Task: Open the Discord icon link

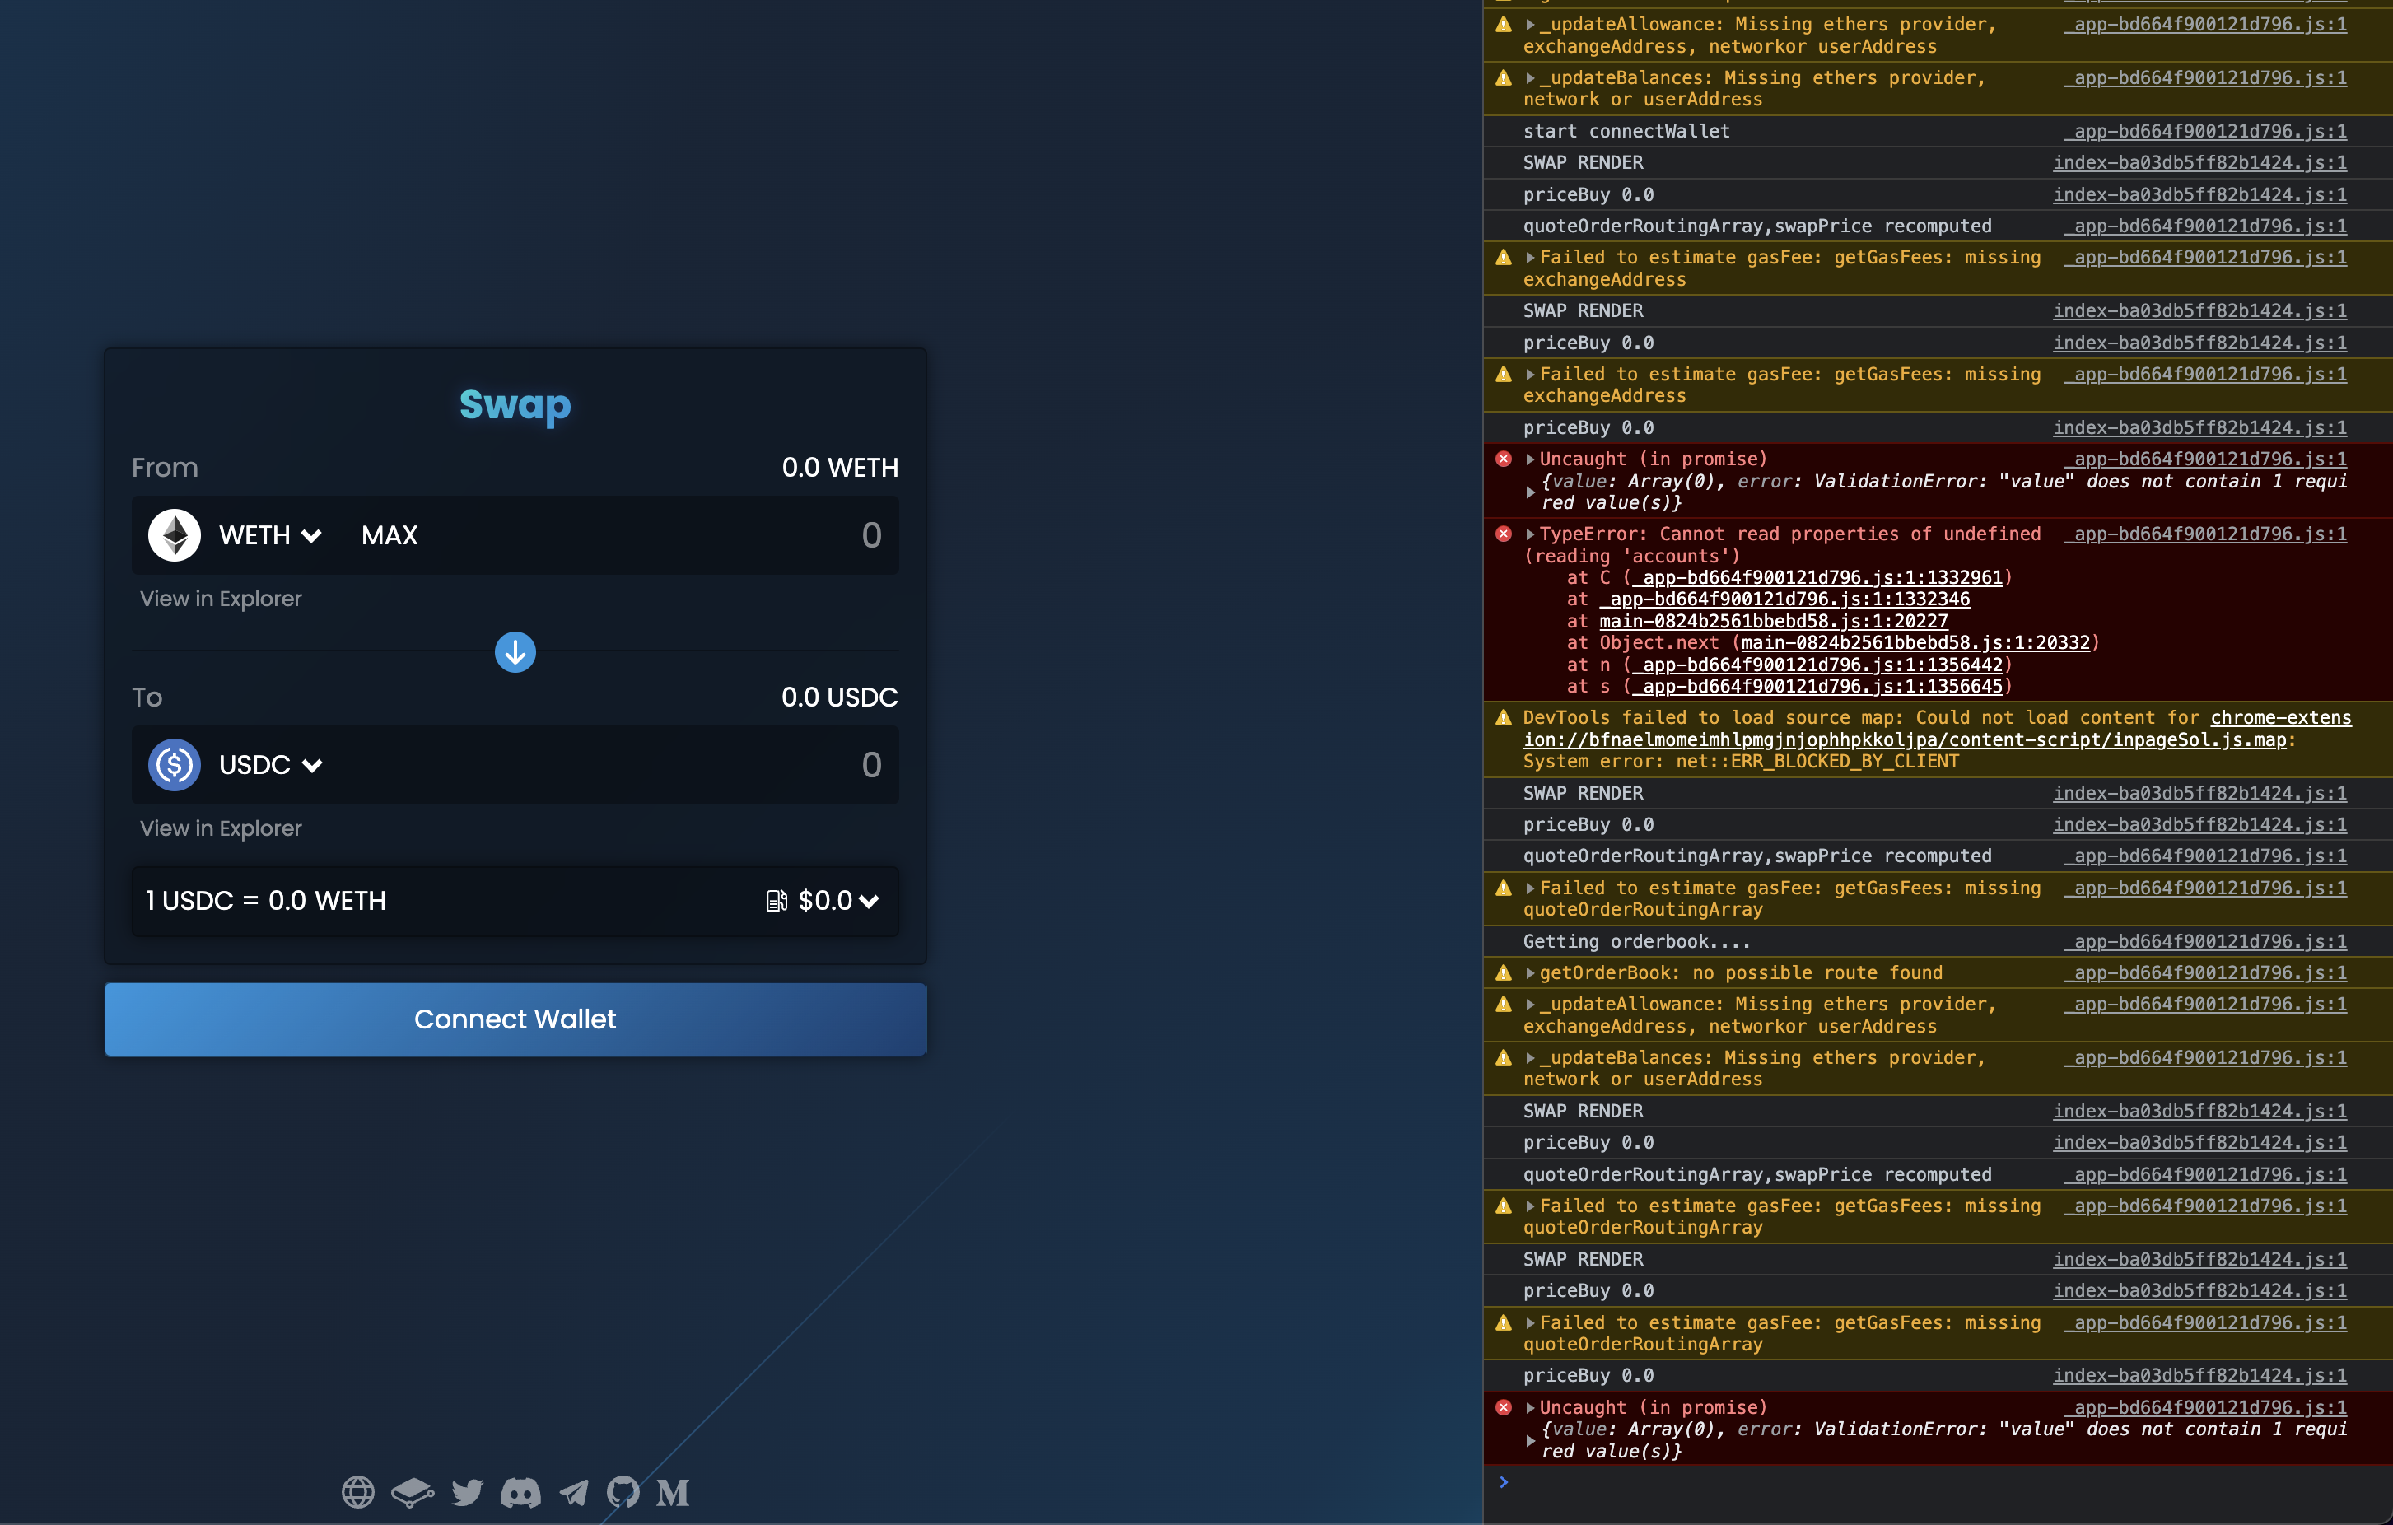Action: [x=520, y=1491]
